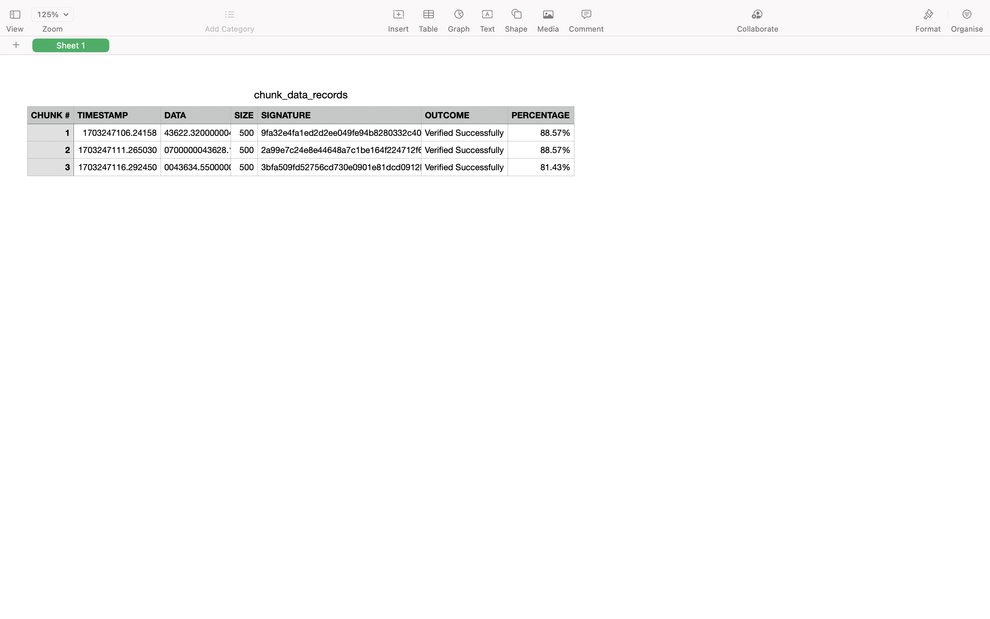Screen dimensions: 990x619
Task: Select the SIGNATURE column header cell
Action: pos(339,116)
